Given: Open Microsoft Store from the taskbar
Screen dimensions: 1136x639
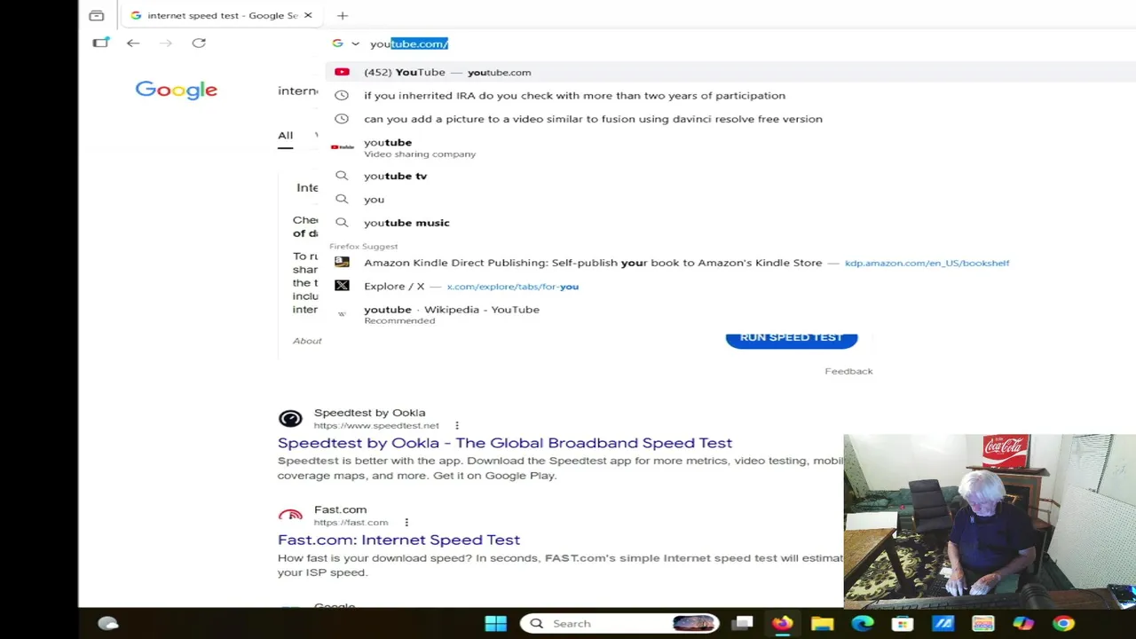Looking at the screenshot, I should point(903,623).
